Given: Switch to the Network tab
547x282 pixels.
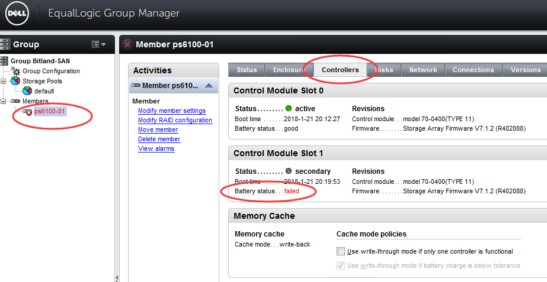Looking at the screenshot, I should (423, 70).
